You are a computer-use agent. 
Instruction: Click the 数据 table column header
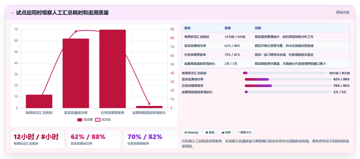point(227,28)
